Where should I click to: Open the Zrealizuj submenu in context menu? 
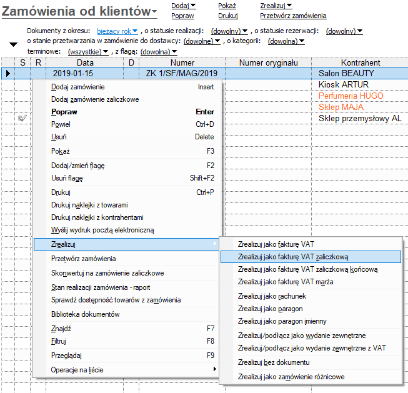(x=126, y=244)
